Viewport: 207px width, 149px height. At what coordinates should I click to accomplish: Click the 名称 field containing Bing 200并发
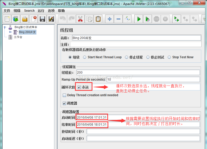click(x=136, y=38)
